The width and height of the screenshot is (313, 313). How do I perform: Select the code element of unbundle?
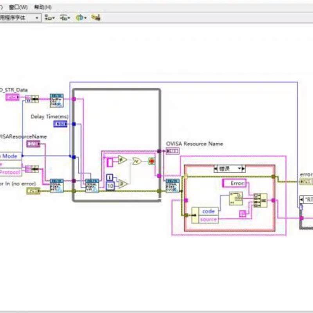pos(208,211)
